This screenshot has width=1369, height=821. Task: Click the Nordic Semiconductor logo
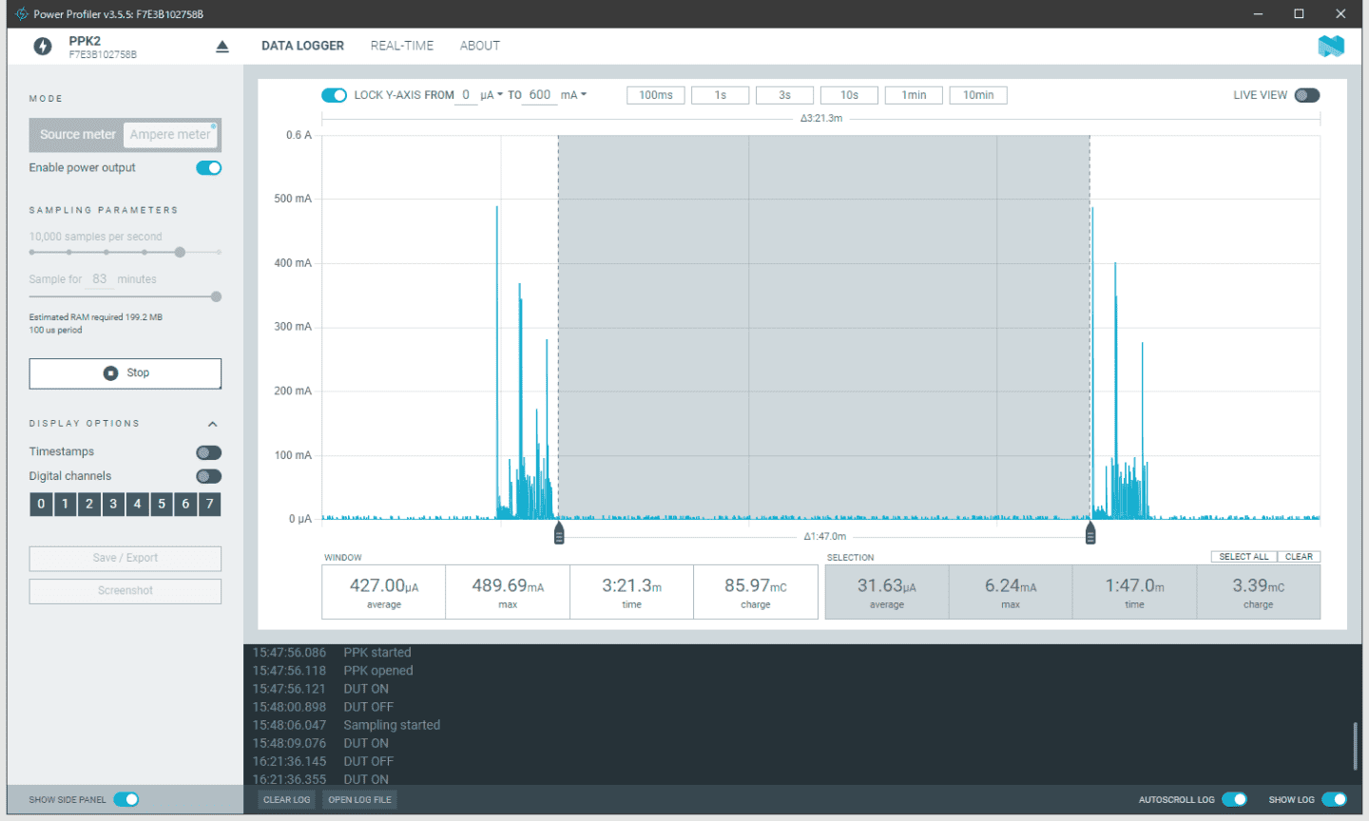point(1331,46)
